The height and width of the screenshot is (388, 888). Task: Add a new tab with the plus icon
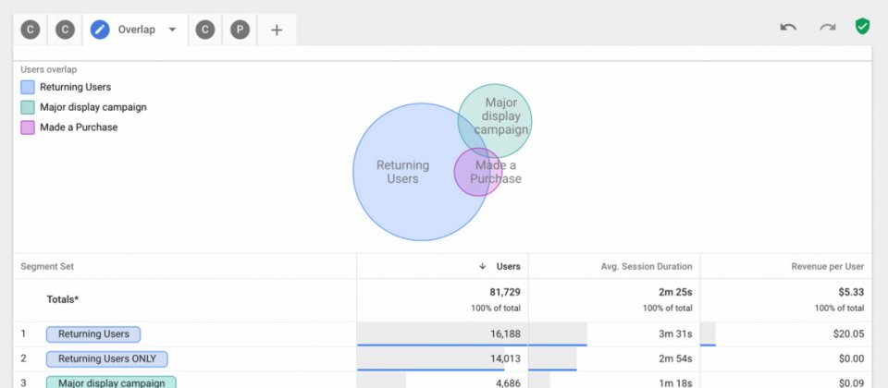pyautogui.click(x=277, y=30)
